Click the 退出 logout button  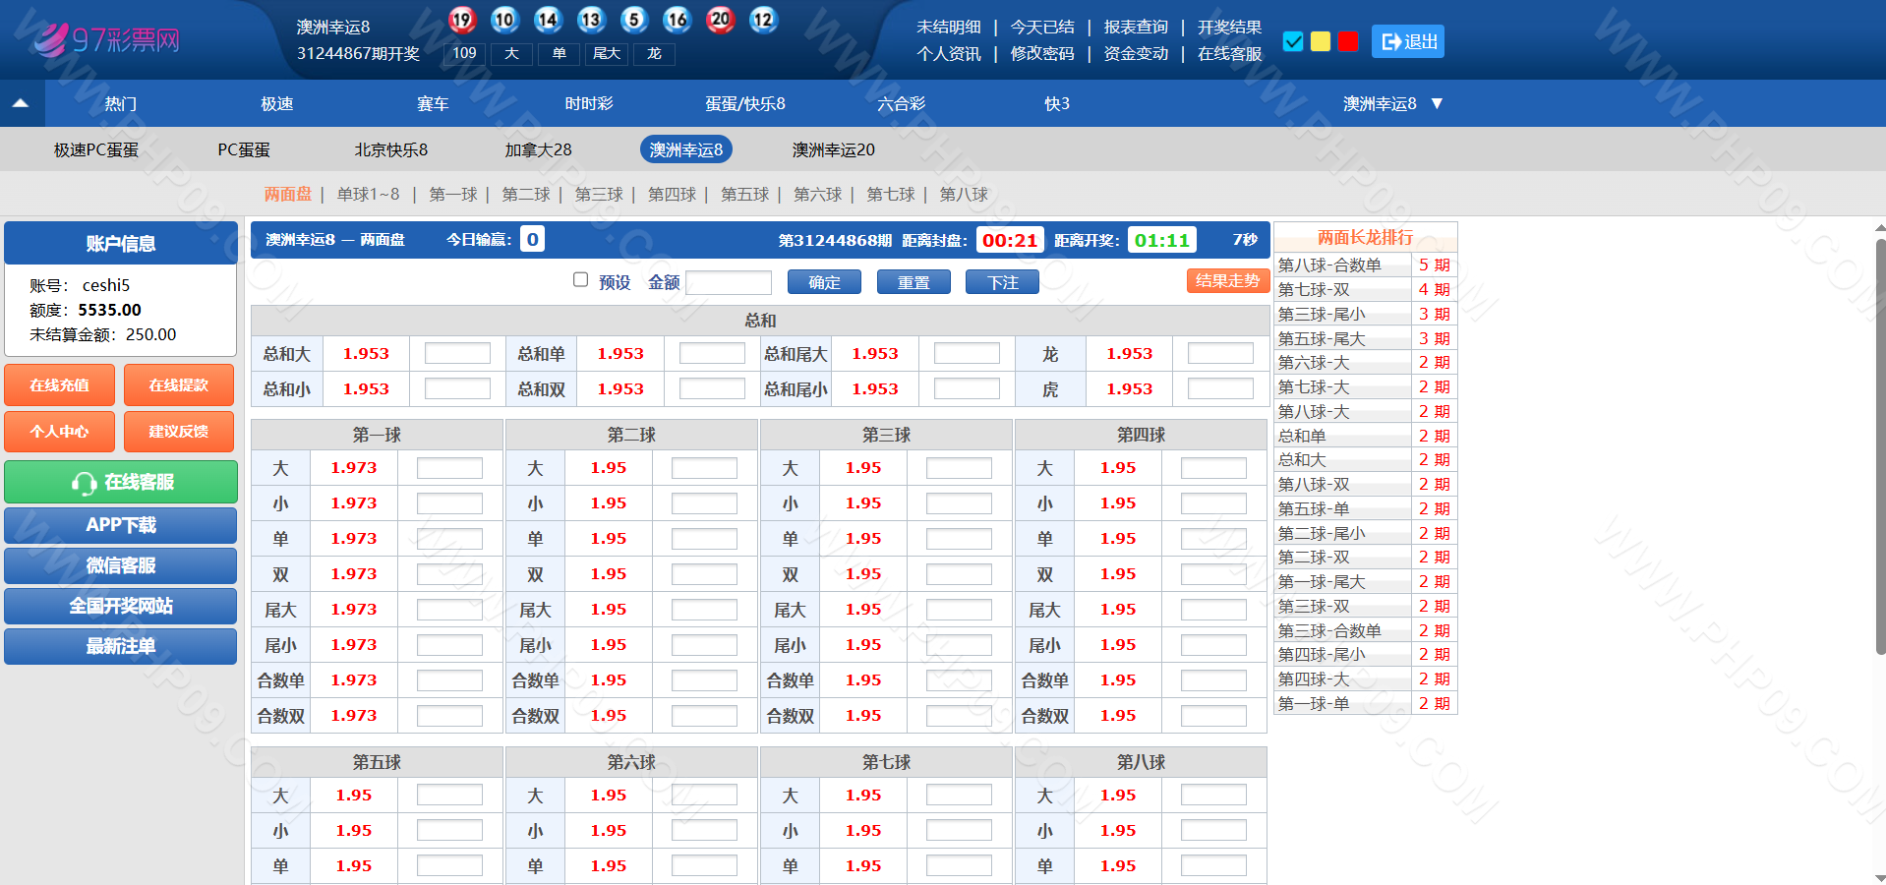[x=1407, y=41]
